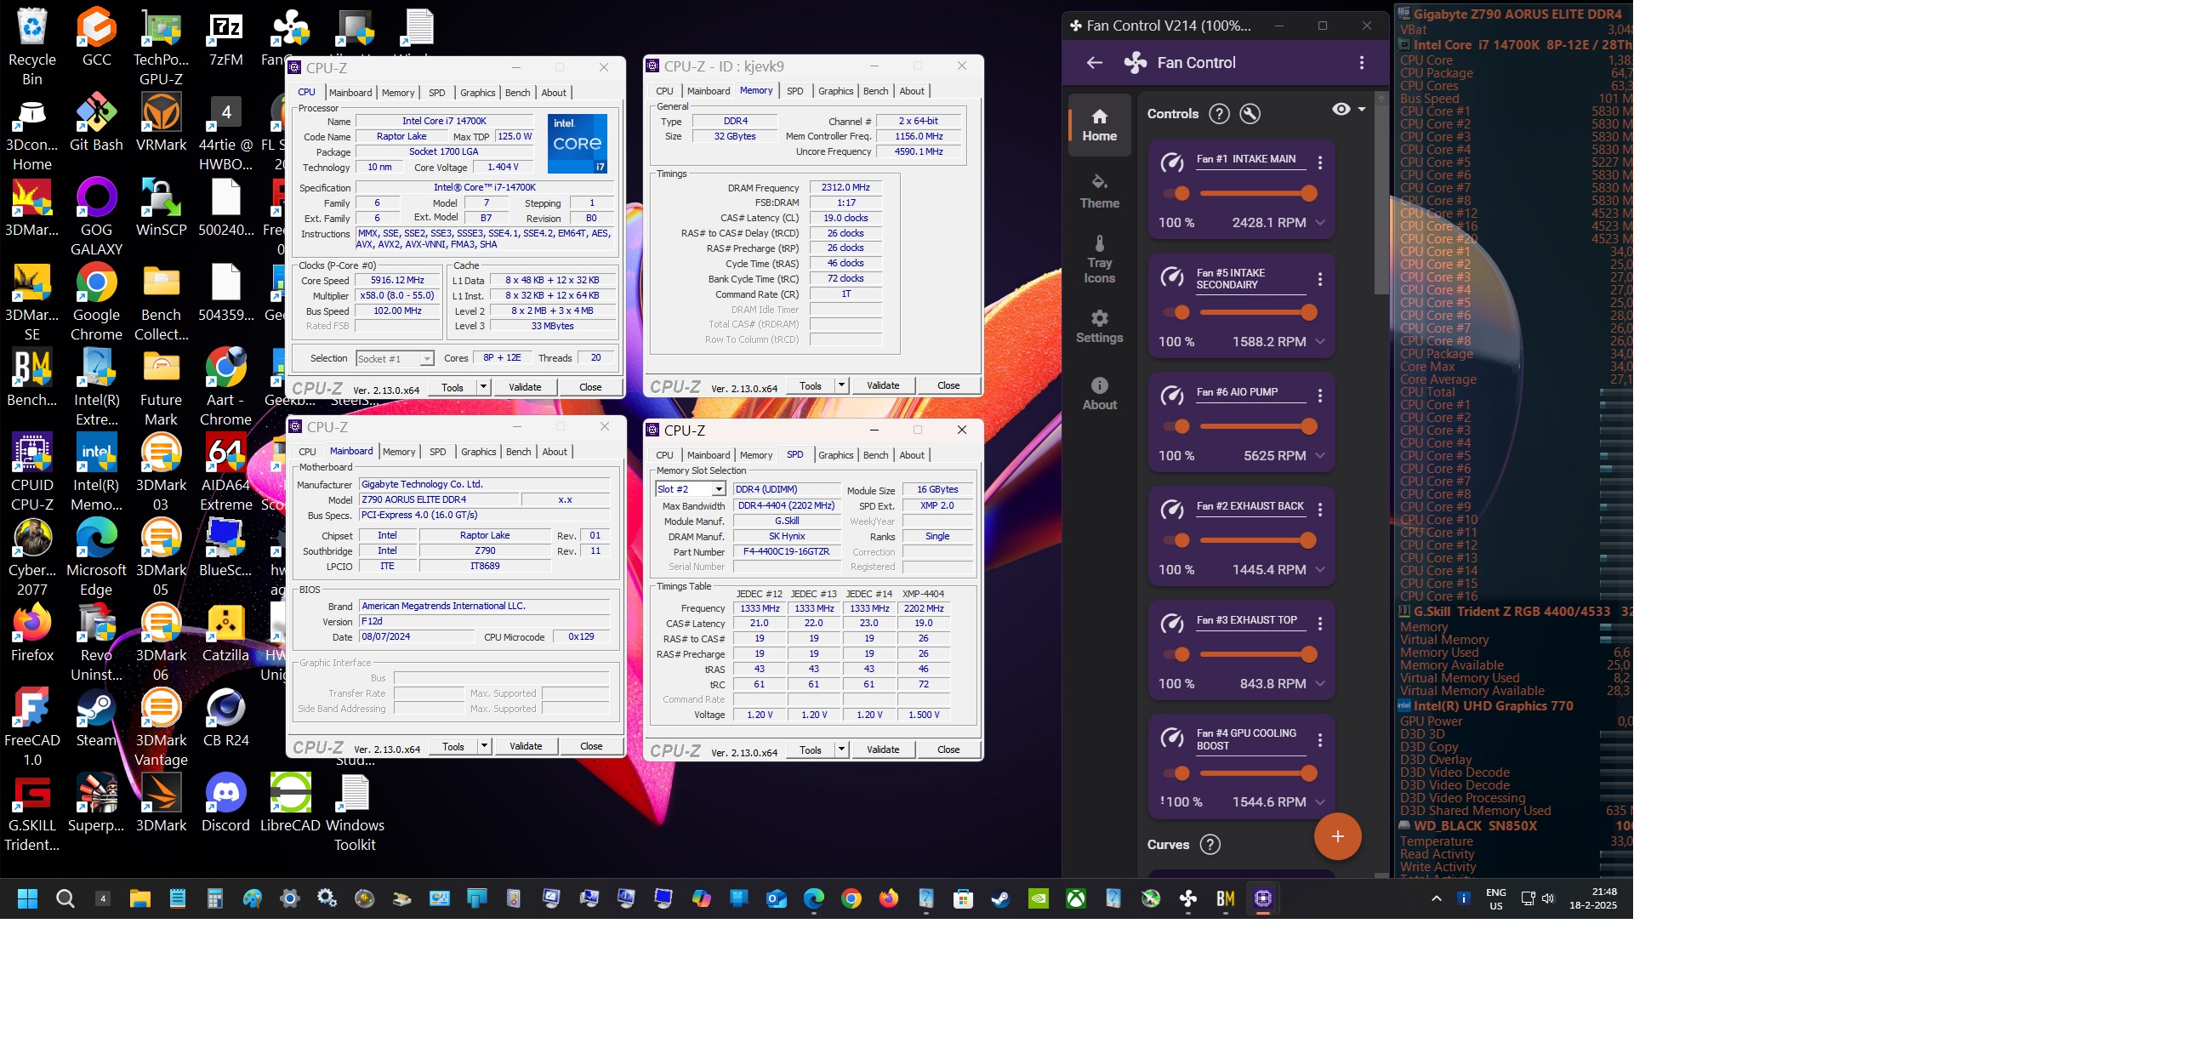Viewport: 2203px width, 1049px height.
Task: Click the wrench icon next to Controls
Action: click(x=1250, y=114)
